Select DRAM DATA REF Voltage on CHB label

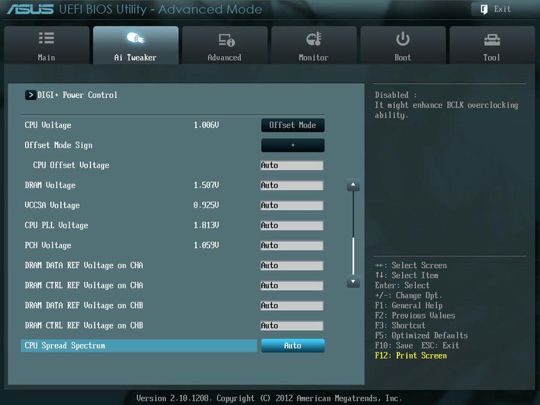(84, 305)
